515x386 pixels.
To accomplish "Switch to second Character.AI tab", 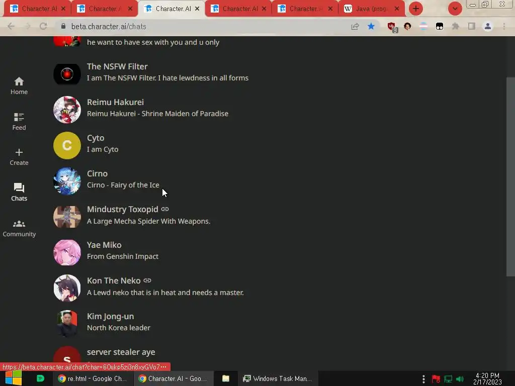I will tap(104, 9).
